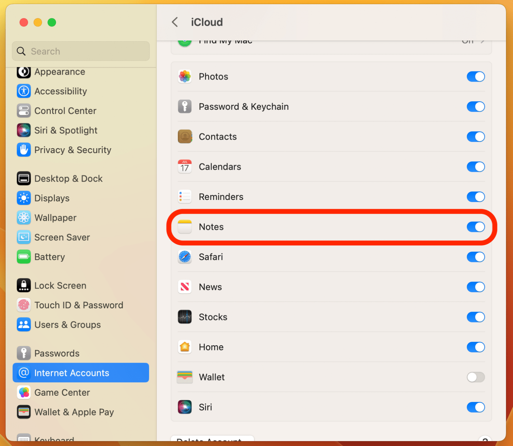Select Screen Saver sidebar label
Screen dimensions: 513x446
click(62, 237)
